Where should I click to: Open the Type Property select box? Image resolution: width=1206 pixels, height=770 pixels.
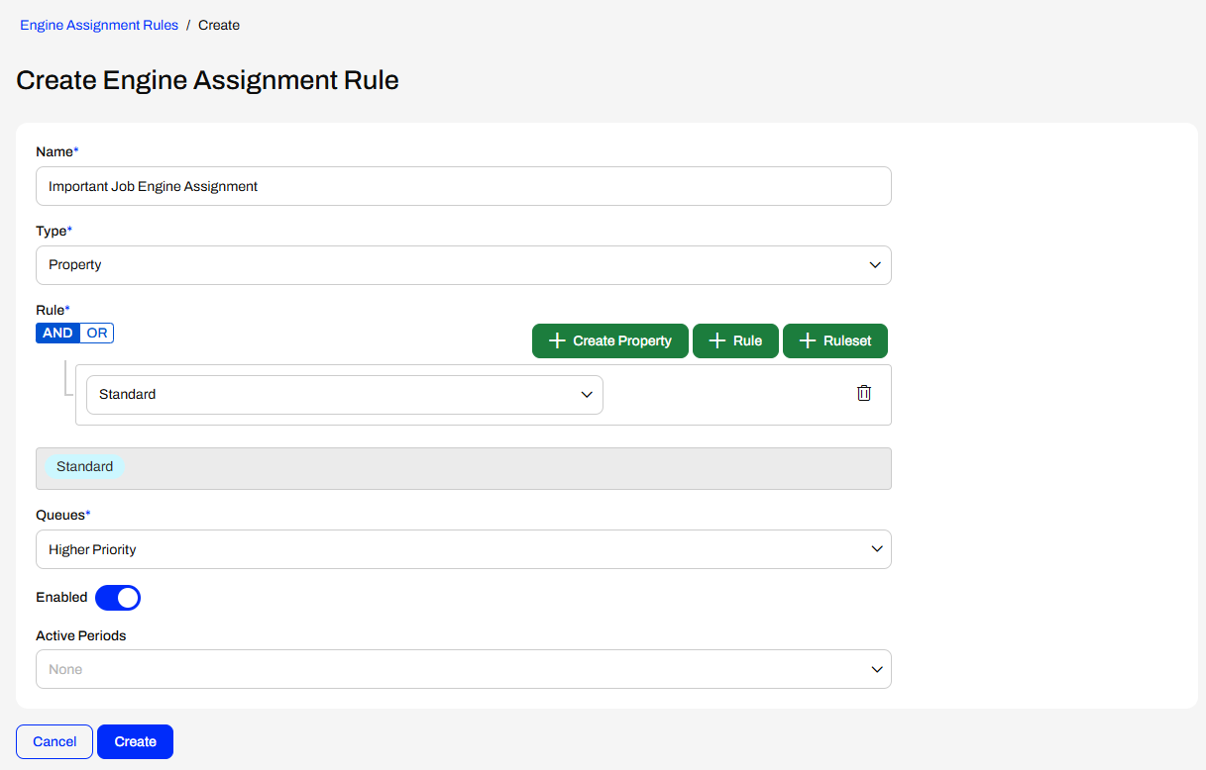pyautogui.click(x=464, y=265)
